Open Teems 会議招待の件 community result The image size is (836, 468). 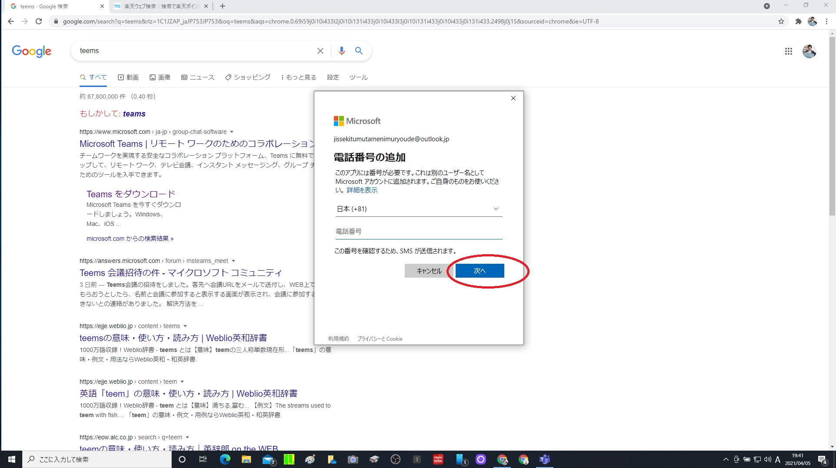tap(181, 273)
